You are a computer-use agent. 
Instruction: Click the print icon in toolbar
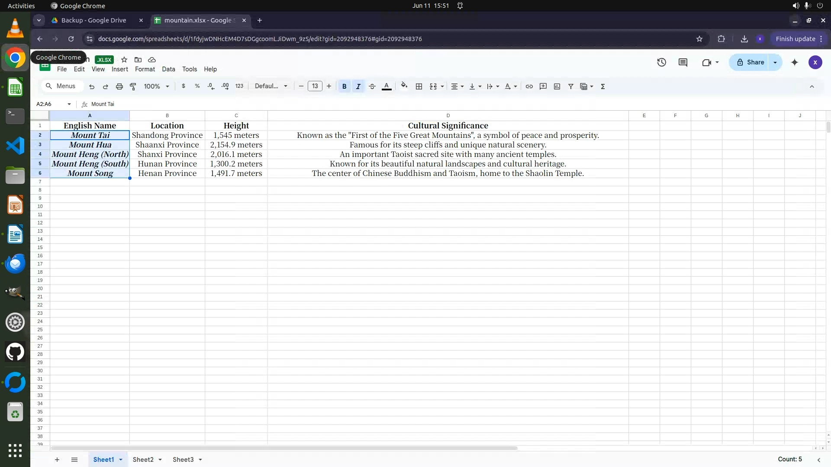[119, 86]
